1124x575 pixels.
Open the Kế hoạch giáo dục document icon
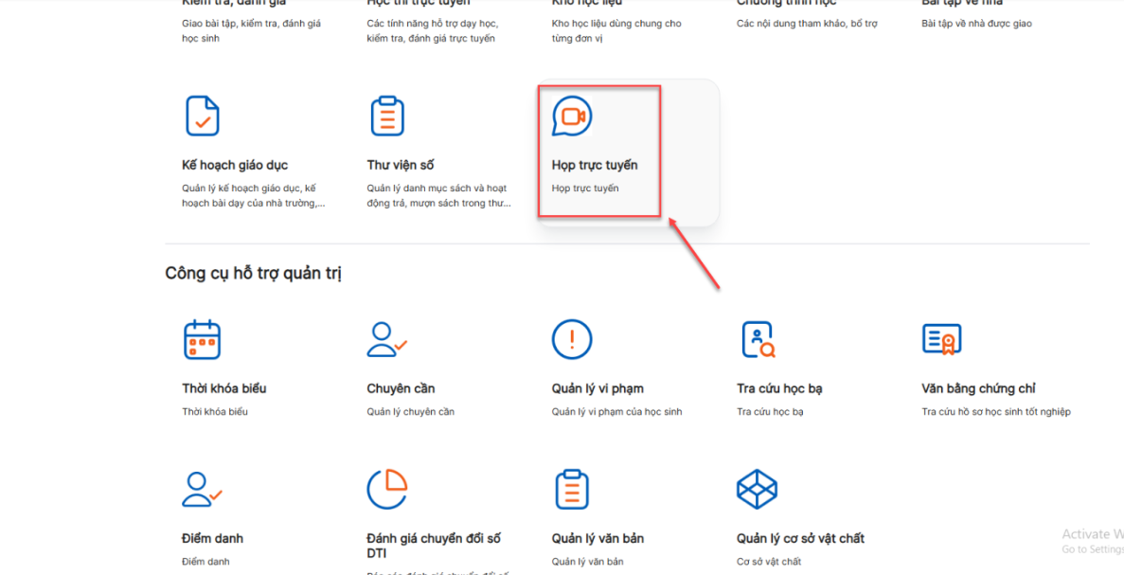(x=202, y=117)
